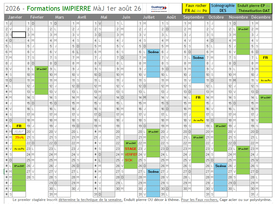Select the Décembre month header
This screenshot has width=277, height=204.
coord(261,17)
